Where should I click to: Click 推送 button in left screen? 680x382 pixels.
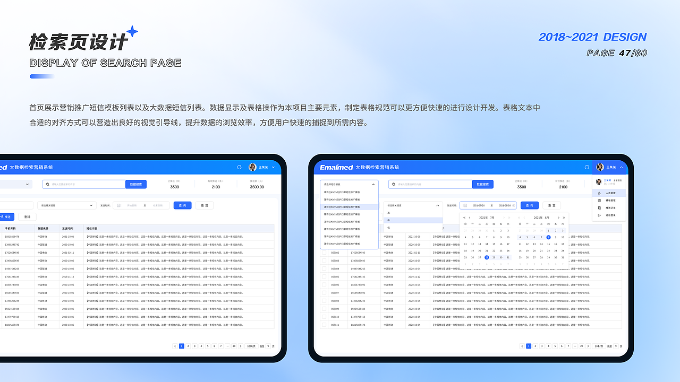point(7,216)
